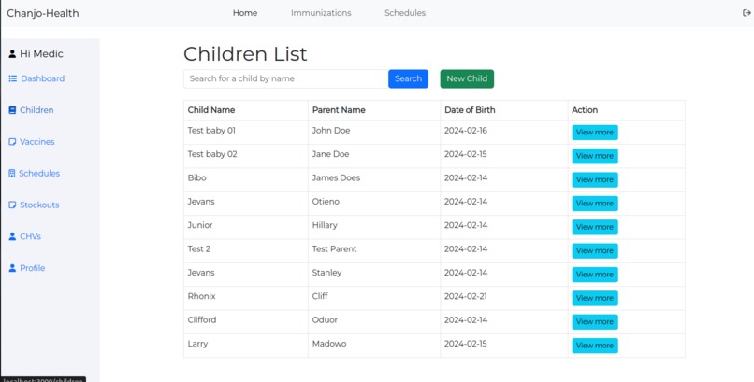This screenshot has width=754, height=382.
Task: Open the Home navigation tab
Action: click(245, 13)
